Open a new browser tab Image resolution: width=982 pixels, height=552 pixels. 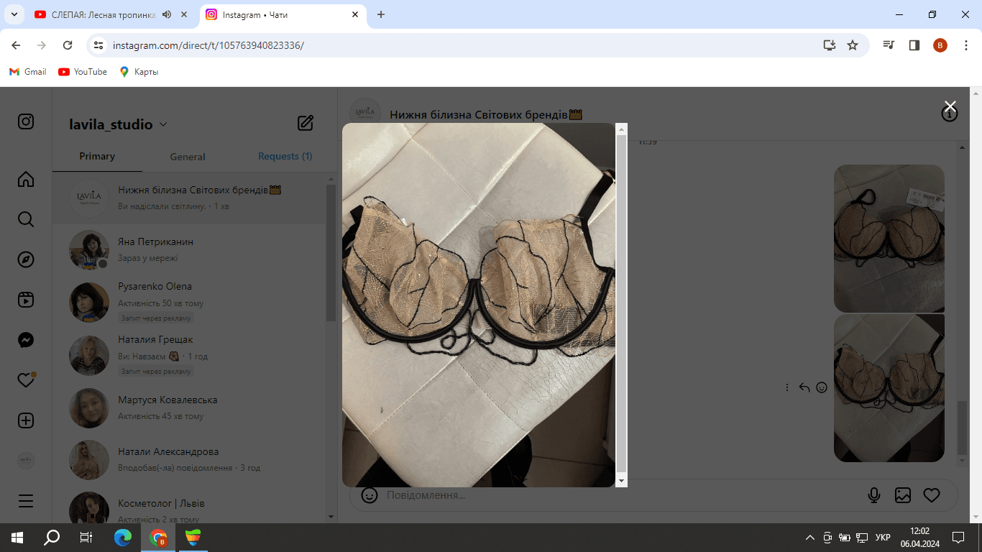381,14
